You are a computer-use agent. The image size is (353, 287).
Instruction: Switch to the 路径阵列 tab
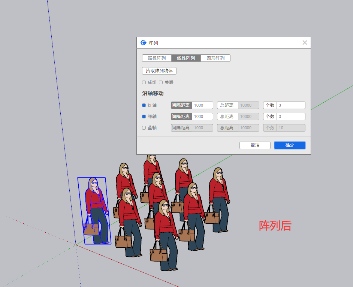pos(157,58)
